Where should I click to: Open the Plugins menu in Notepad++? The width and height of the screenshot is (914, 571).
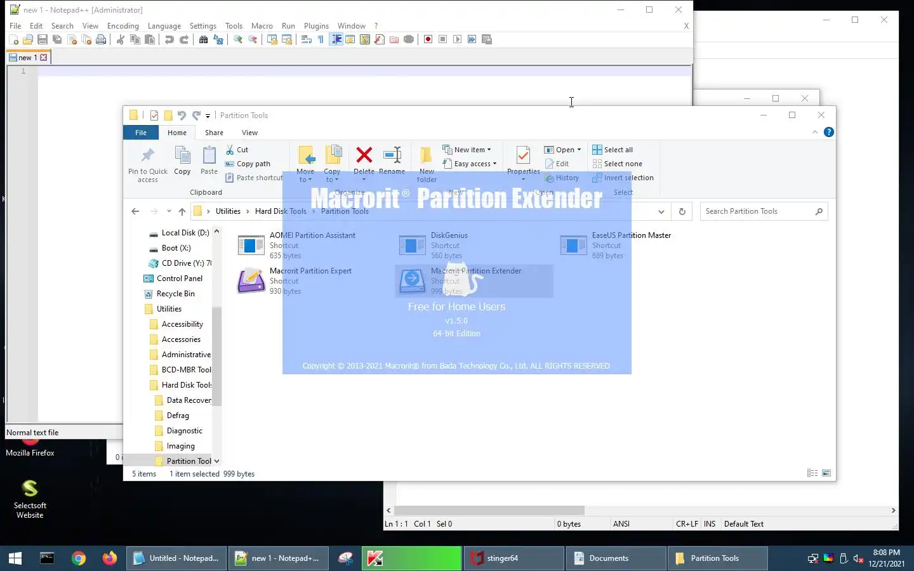click(316, 26)
